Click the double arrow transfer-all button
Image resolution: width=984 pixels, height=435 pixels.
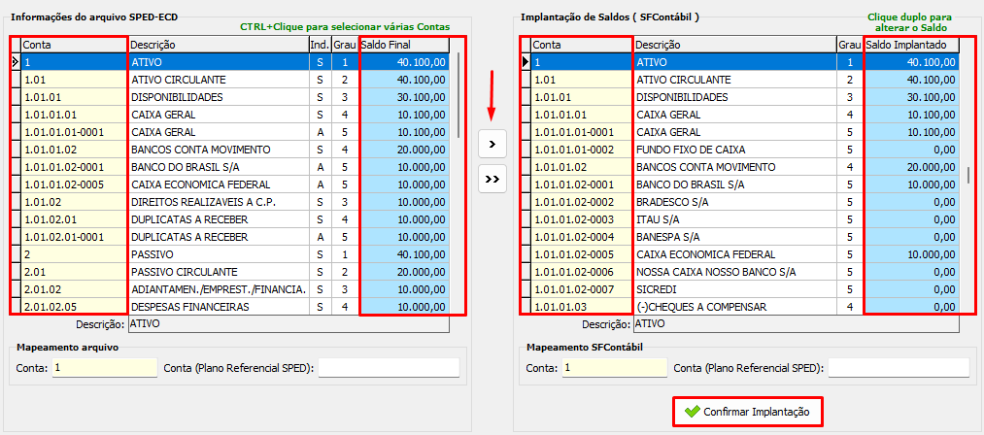493,179
